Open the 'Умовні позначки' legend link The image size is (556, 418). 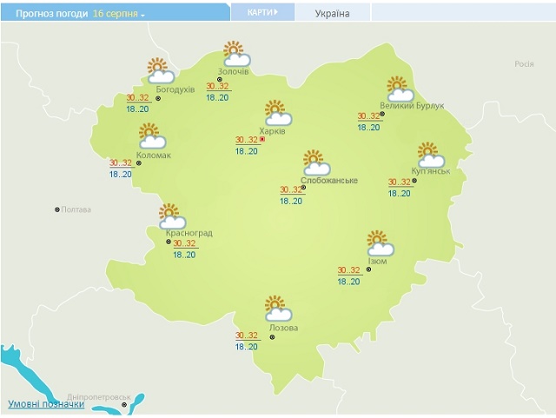click(x=46, y=404)
